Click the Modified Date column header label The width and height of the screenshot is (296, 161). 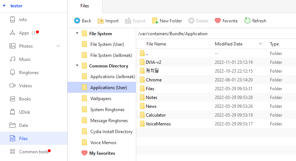(228, 44)
